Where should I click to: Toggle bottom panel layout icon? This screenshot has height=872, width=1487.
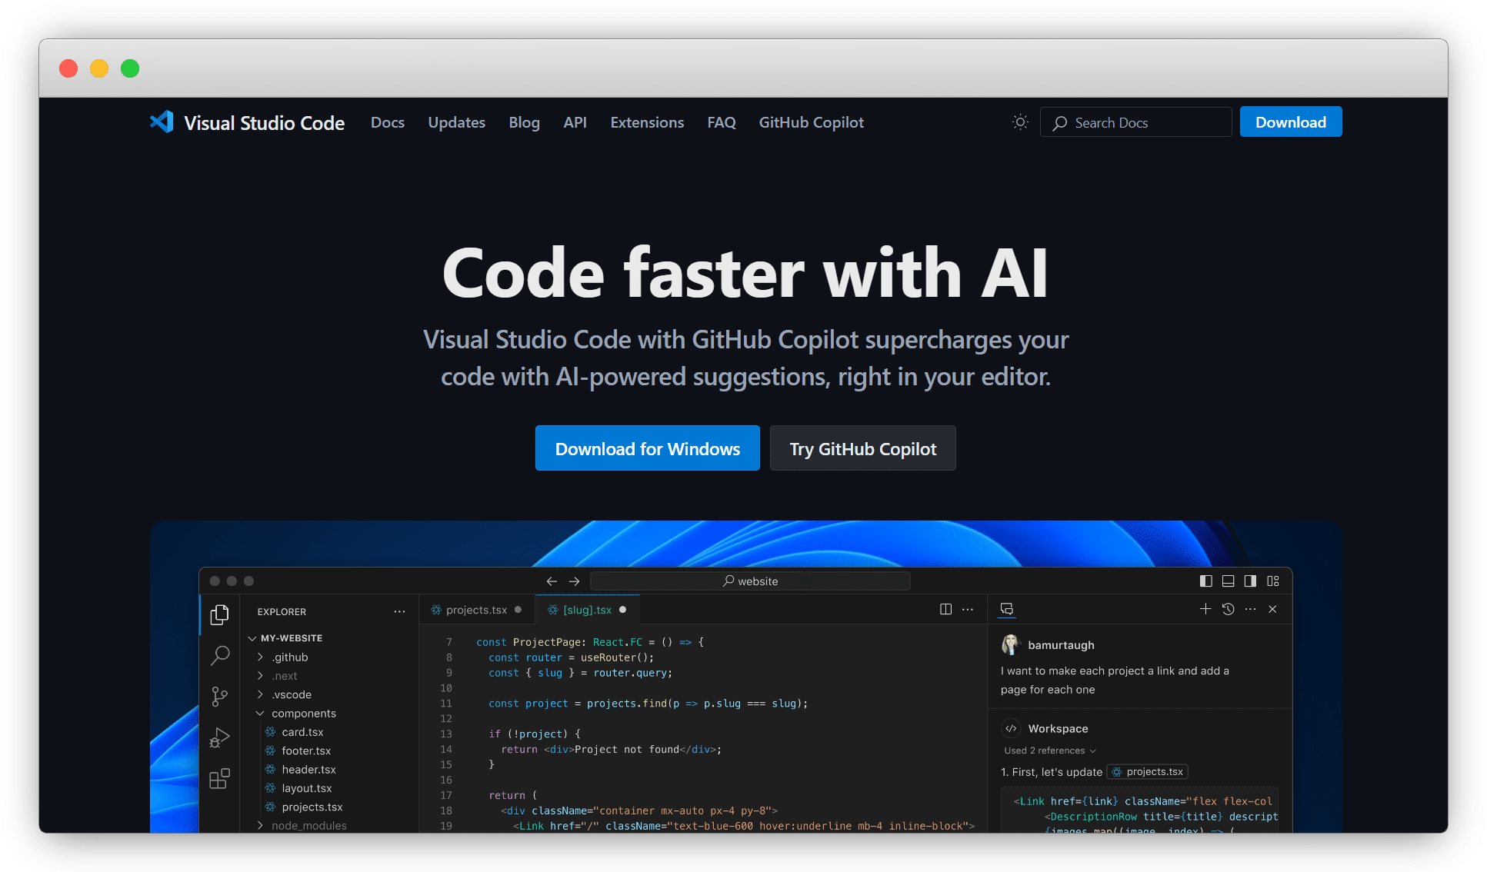point(1228,581)
